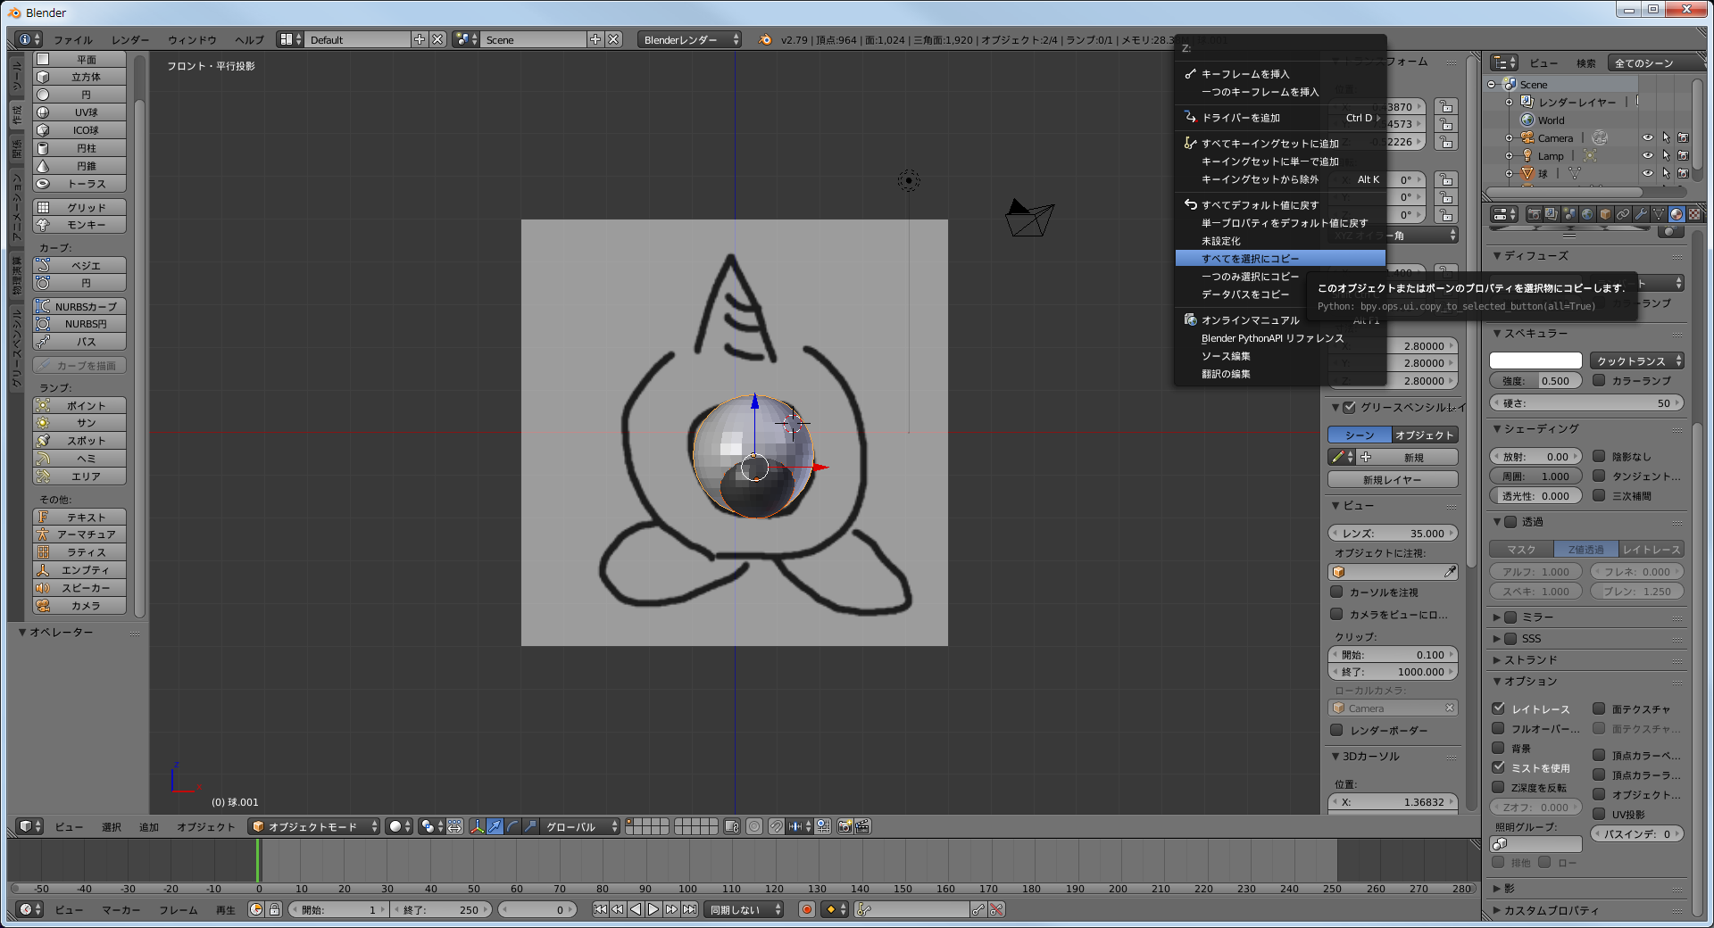Viewport: 1714px width, 928px height.
Task: Open the オブジェクトモード mode dropdown
Action: (315, 826)
